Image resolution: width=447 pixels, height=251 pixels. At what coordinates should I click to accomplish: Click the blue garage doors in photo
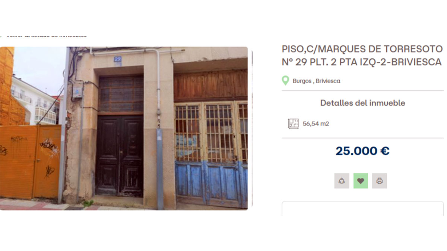pyautogui.click(x=211, y=184)
